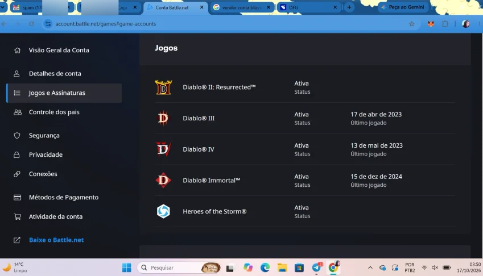483x276 pixels.
Task: Select the Diablo III title
Action: click(x=199, y=118)
